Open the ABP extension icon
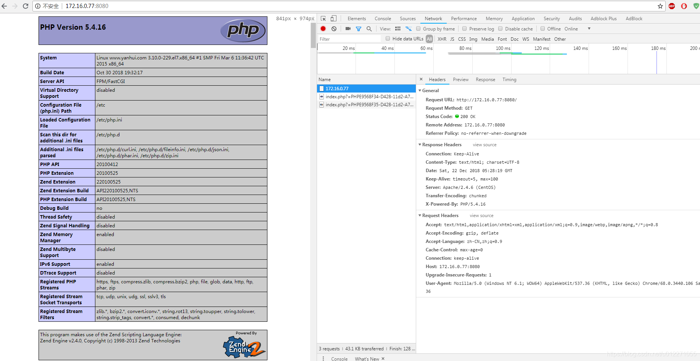 (672, 6)
